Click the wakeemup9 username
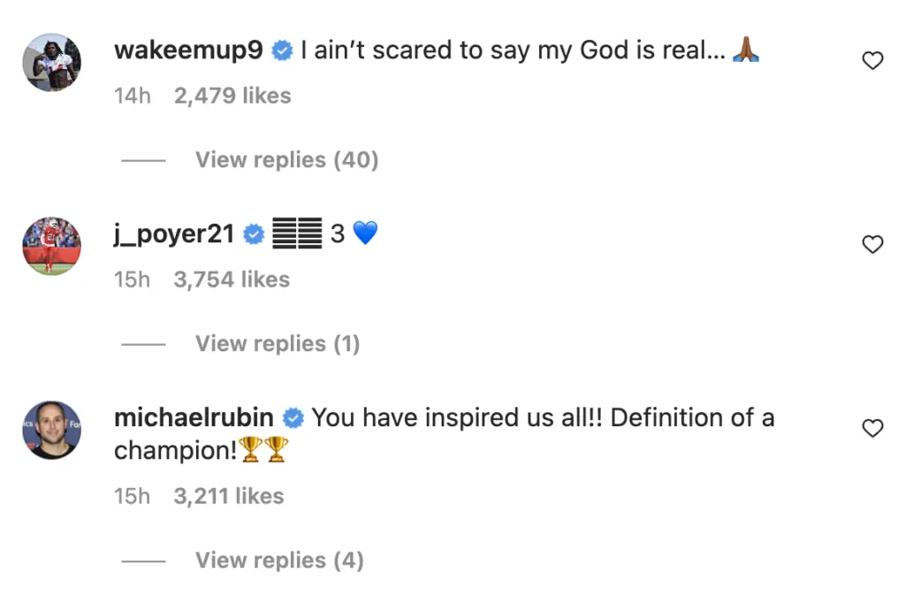The width and height of the screenshot is (905, 596). pos(188,51)
